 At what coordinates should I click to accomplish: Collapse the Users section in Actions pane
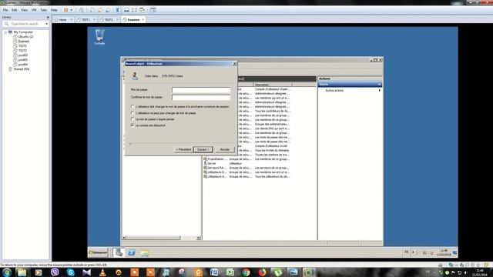coord(379,85)
